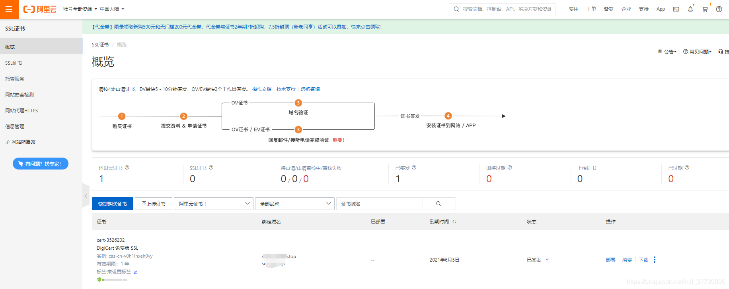This screenshot has width=729, height=289.
Task: Open the shopping cart
Action: coord(705,9)
